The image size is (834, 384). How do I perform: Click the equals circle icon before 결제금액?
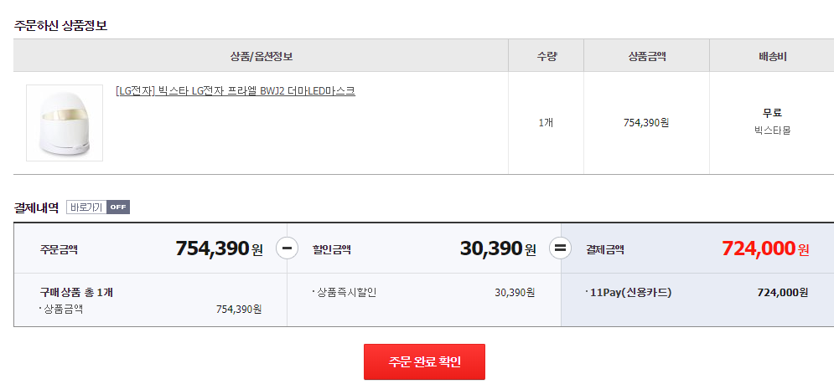click(x=561, y=248)
